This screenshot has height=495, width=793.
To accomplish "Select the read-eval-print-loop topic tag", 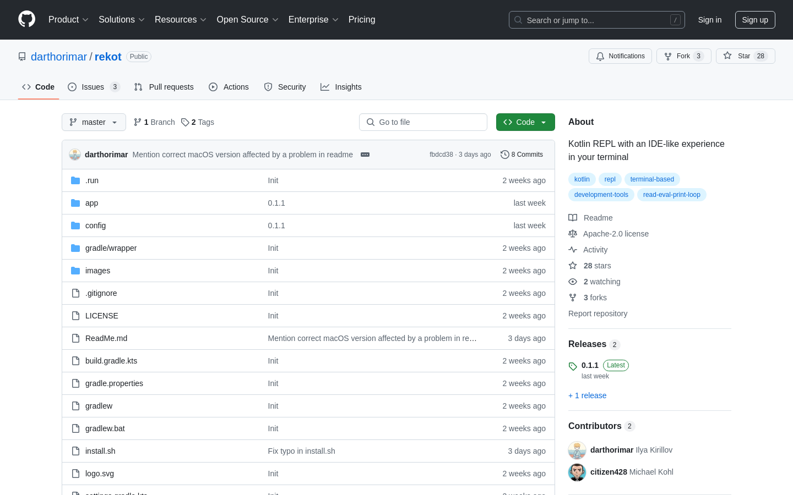I will point(672,195).
